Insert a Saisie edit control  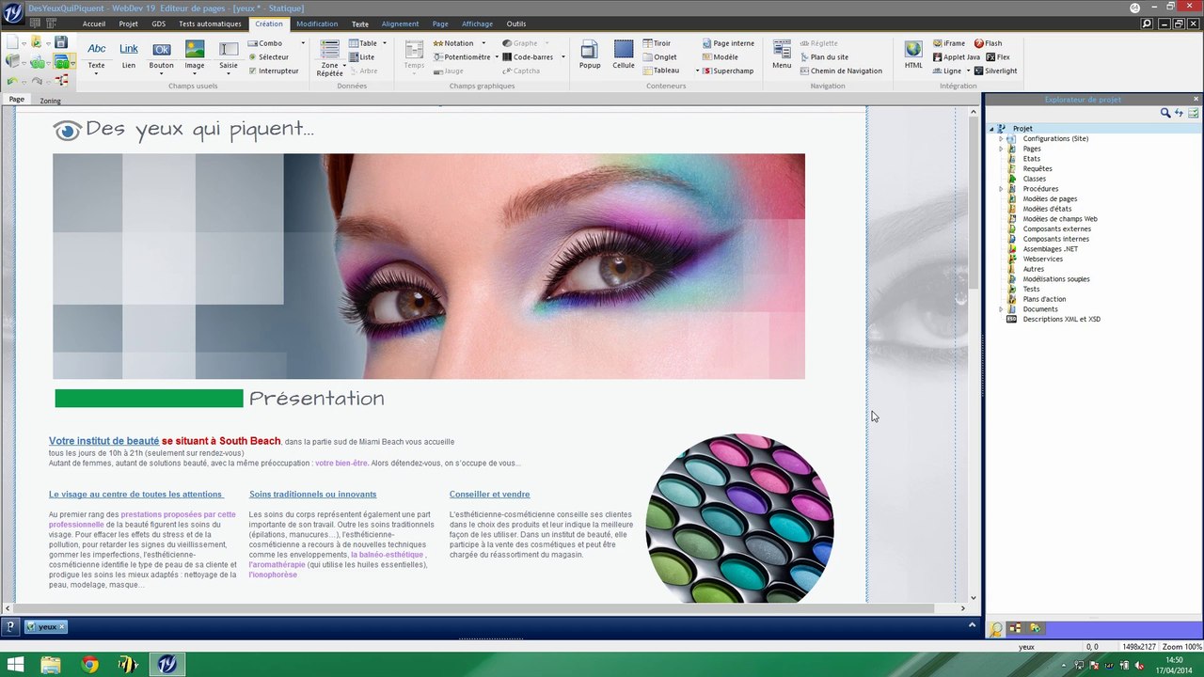pyautogui.click(x=229, y=55)
